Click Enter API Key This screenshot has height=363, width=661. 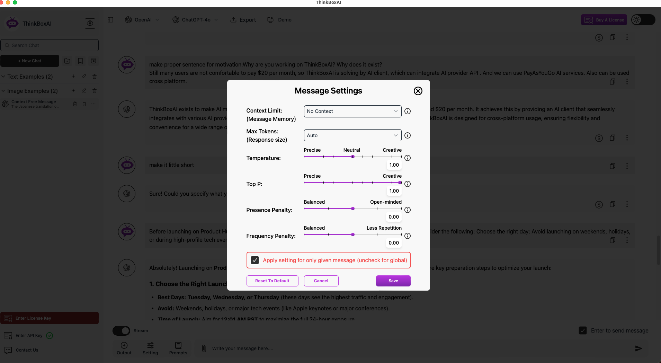point(28,336)
